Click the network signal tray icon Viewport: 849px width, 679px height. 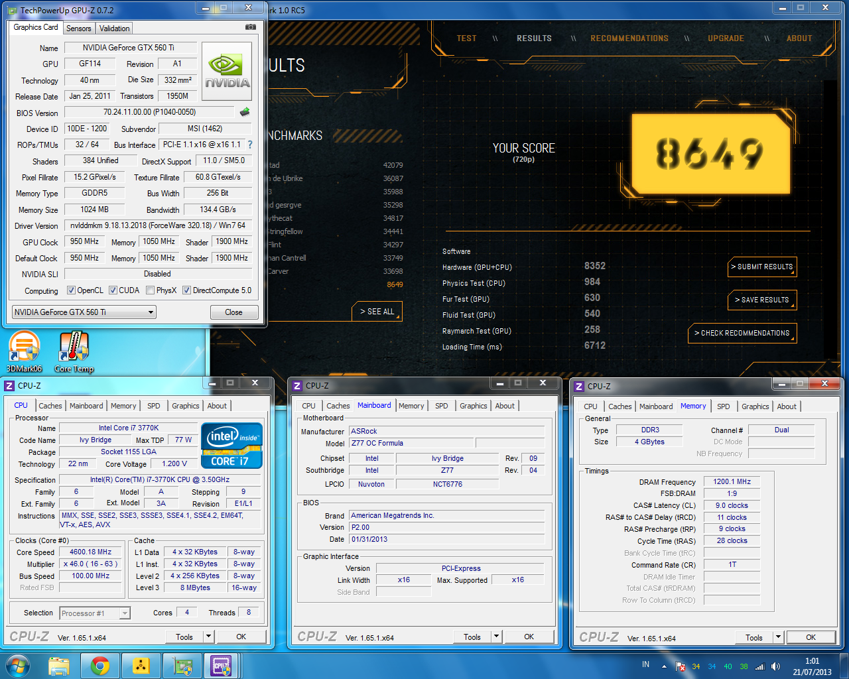click(760, 666)
